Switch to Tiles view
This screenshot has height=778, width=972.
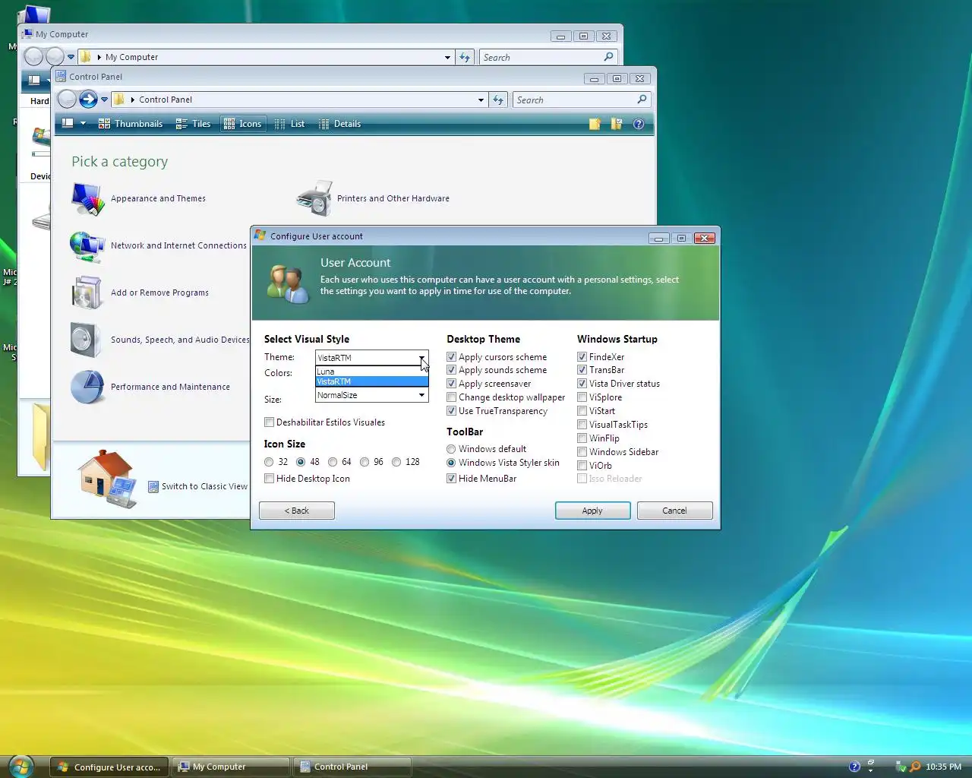tap(193, 124)
